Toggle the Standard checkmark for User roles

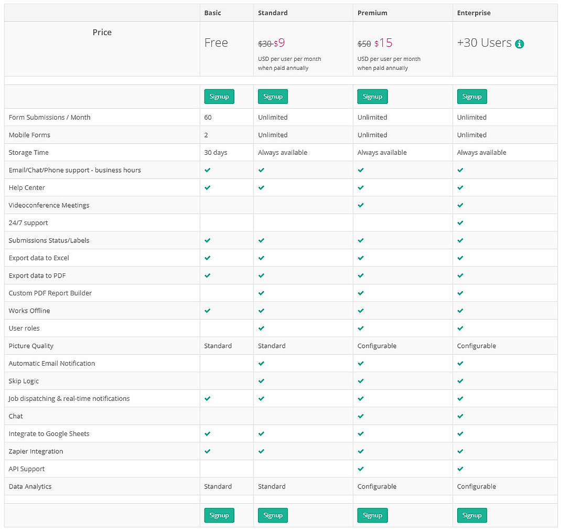coord(261,328)
